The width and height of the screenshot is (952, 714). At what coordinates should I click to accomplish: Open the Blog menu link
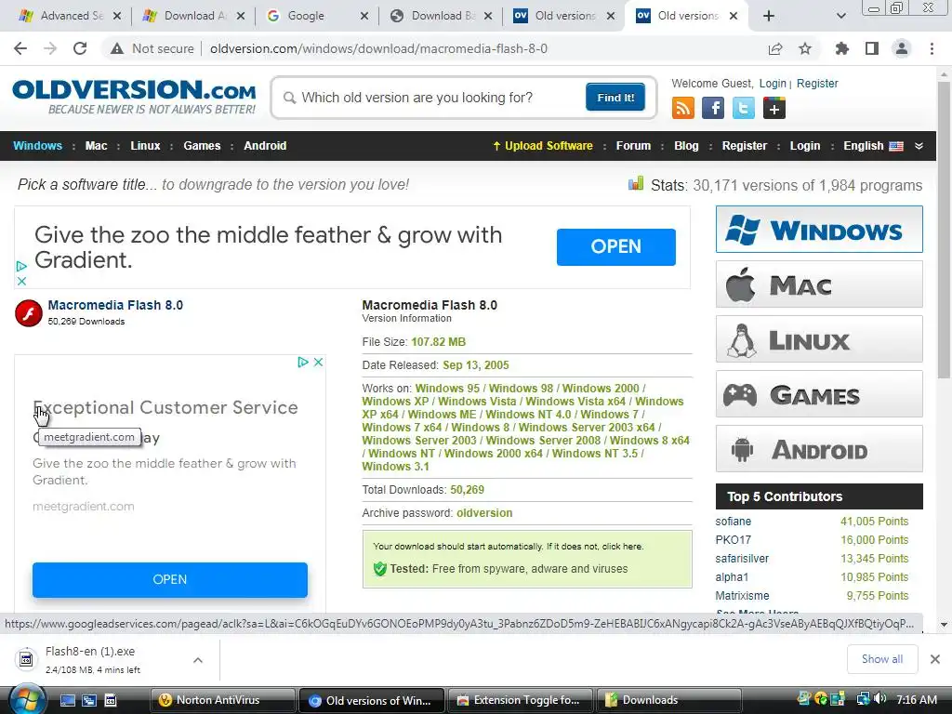[686, 146]
